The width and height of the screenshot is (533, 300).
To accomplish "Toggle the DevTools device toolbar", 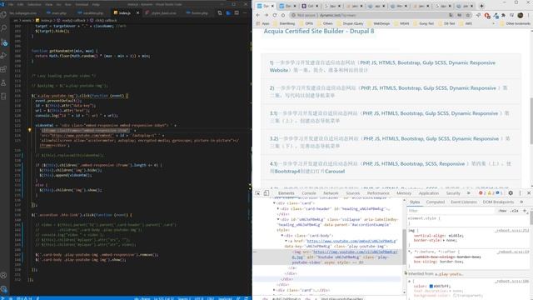I will (x=266, y=193).
